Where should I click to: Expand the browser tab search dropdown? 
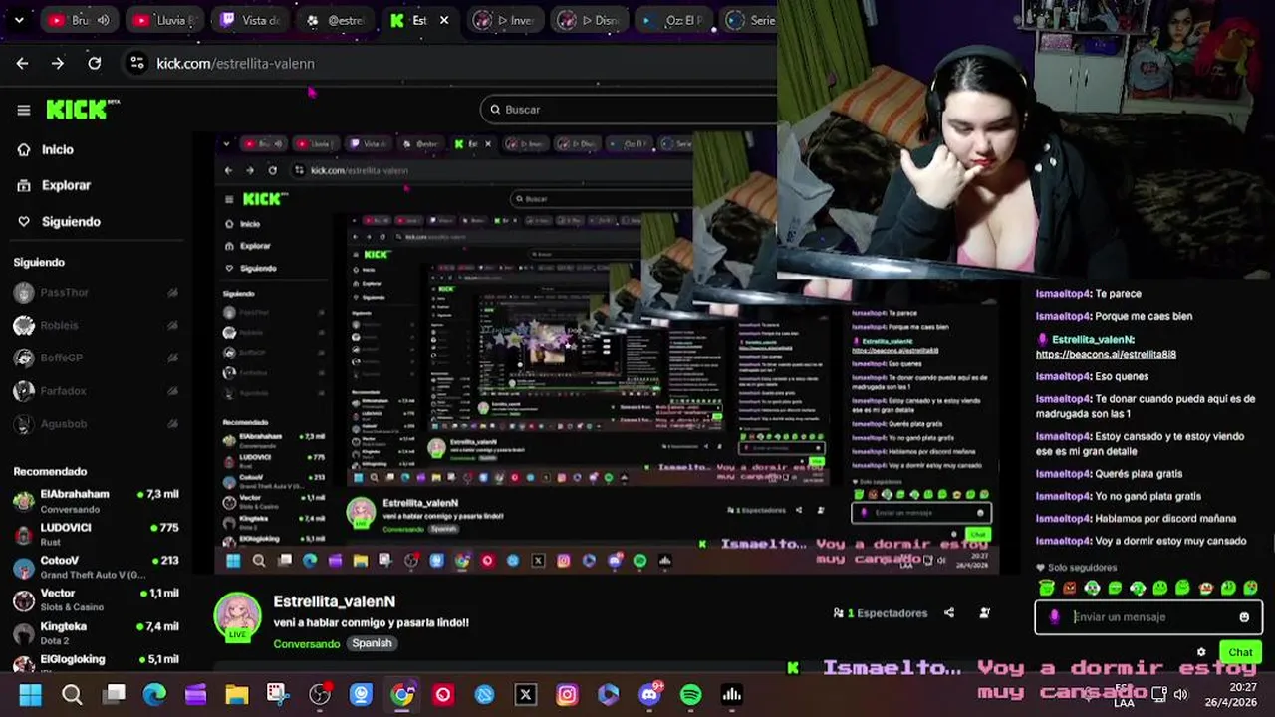[x=18, y=20]
